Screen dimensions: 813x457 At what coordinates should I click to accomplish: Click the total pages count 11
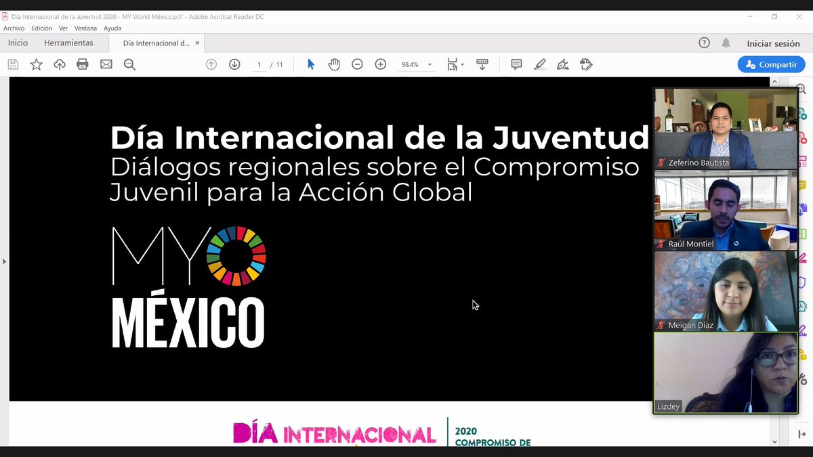pos(280,65)
